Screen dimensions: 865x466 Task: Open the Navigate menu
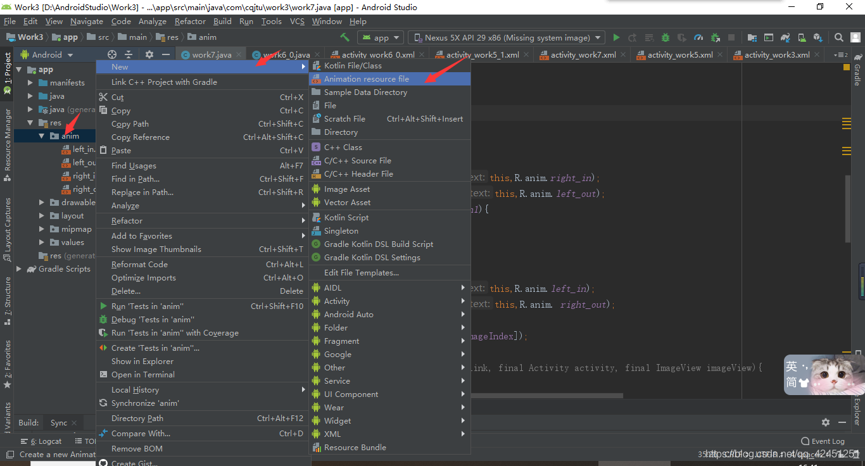coord(87,21)
